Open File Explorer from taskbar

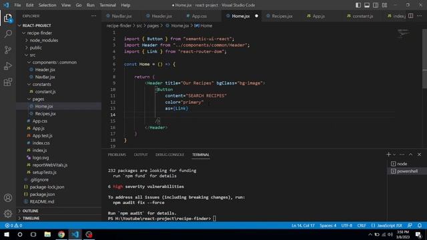(47, 234)
